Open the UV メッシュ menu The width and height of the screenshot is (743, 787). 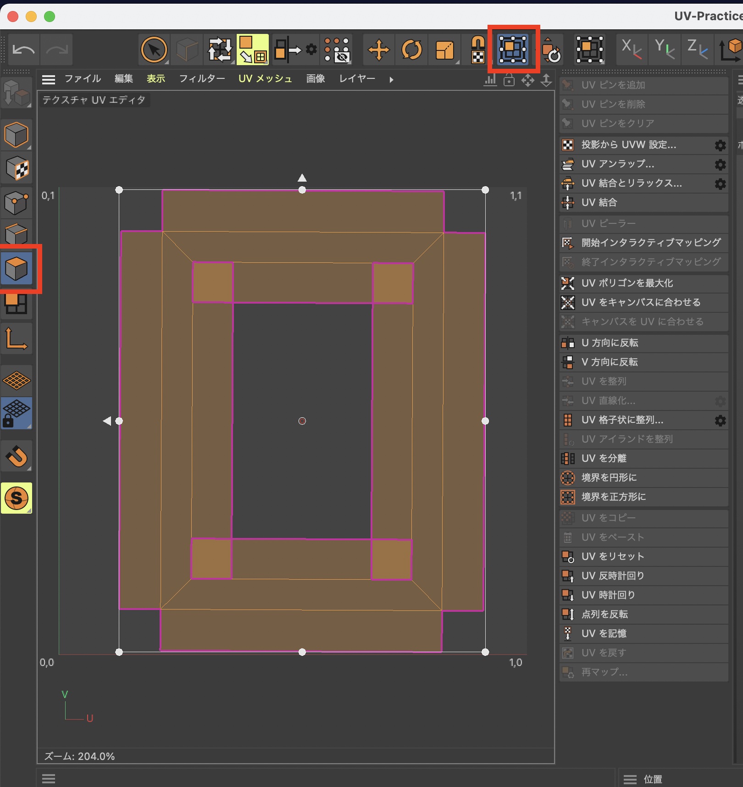point(265,79)
